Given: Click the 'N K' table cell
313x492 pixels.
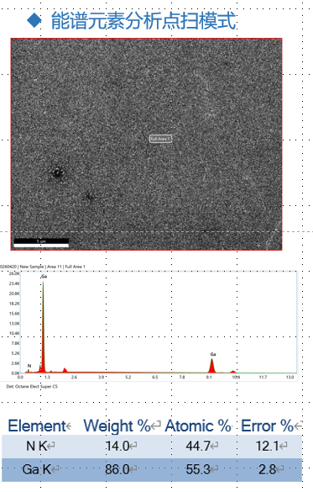Looking at the screenshot, I should coord(37,446).
